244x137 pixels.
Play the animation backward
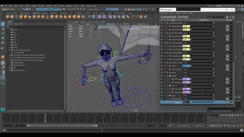[230, 115]
